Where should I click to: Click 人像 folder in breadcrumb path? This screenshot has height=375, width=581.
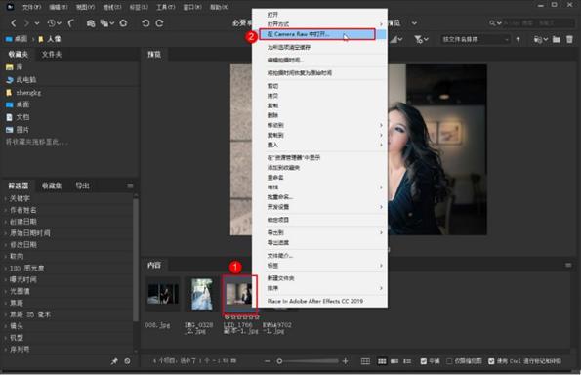(x=54, y=39)
